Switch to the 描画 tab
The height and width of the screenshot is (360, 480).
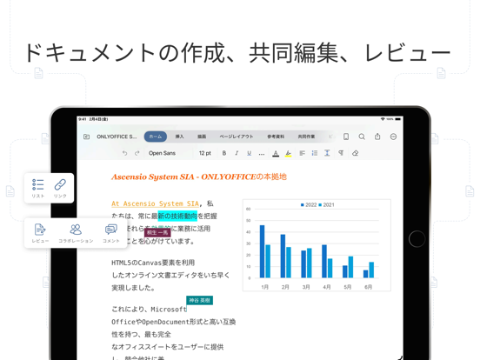tap(202, 137)
